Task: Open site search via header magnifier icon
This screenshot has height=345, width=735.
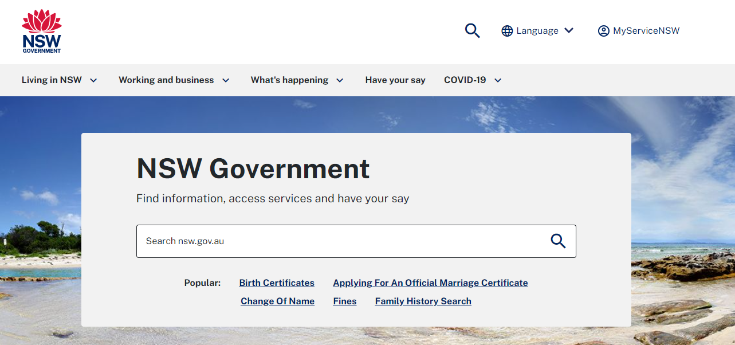Action: (x=472, y=31)
